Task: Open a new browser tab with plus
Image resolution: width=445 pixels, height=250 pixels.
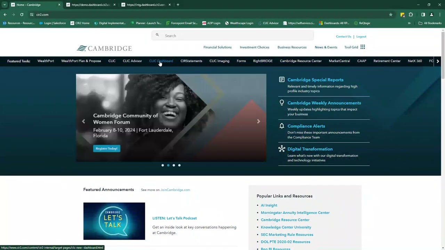Action: 178,5
